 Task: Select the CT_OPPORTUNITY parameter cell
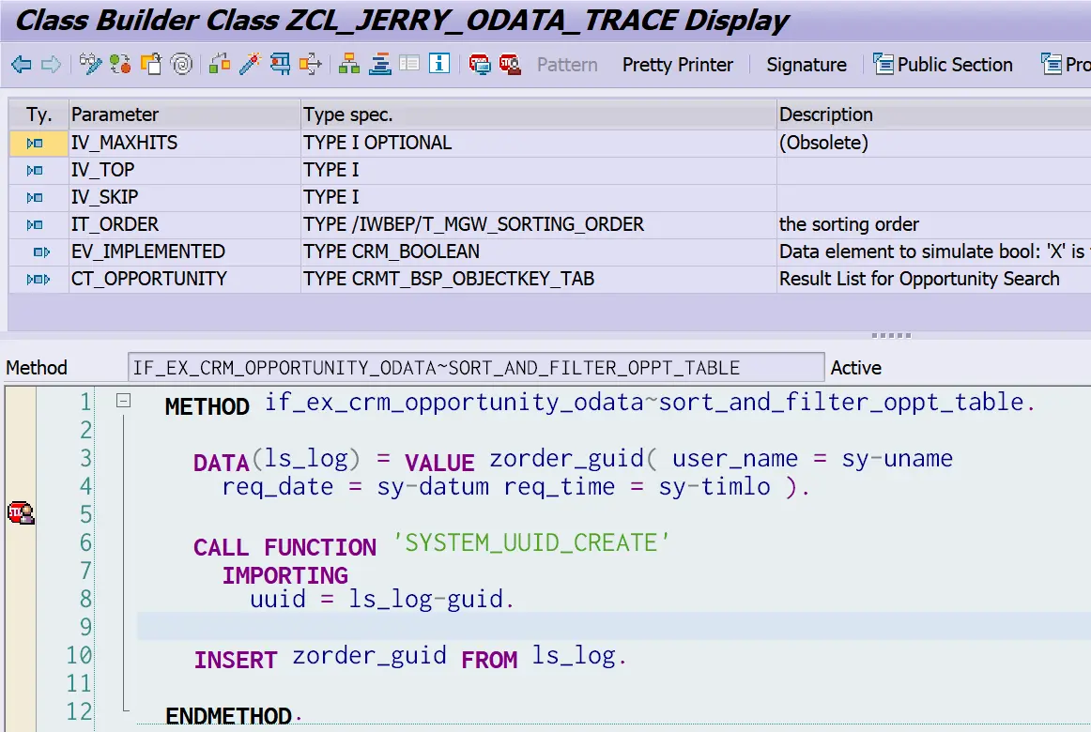(184, 278)
